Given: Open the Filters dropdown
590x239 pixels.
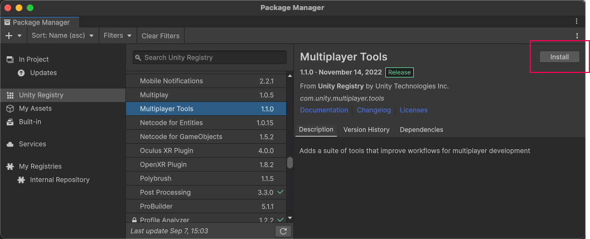Looking at the screenshot, I should 117,36.
